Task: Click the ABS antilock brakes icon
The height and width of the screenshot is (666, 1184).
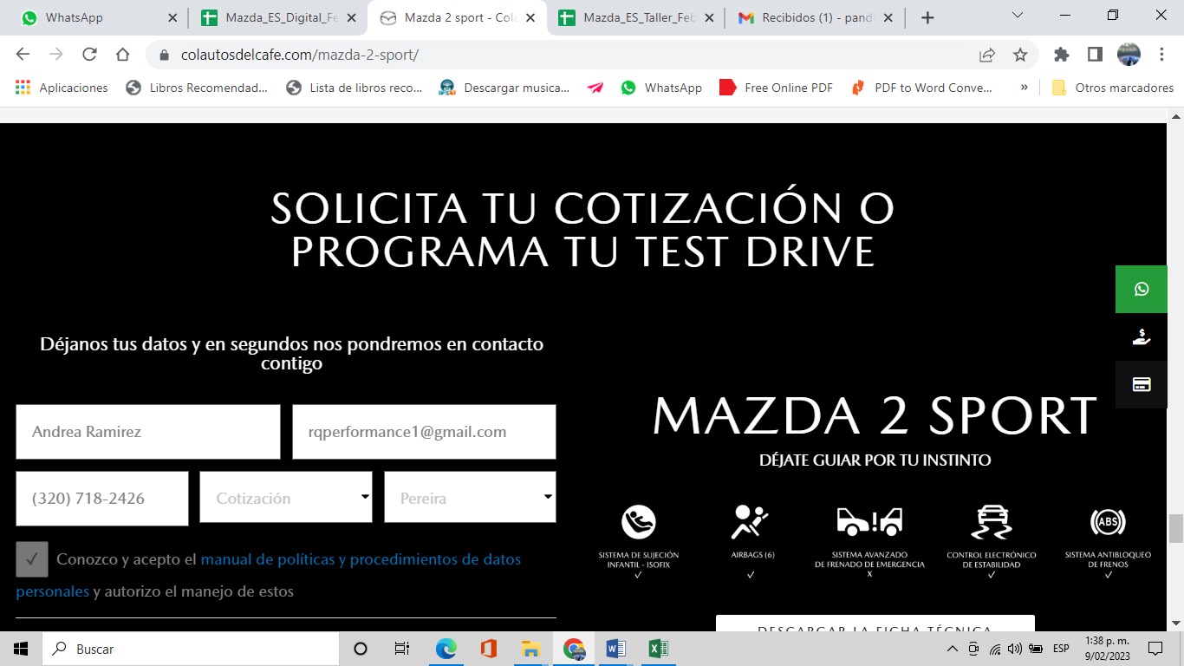Action: click(1108, 522)
